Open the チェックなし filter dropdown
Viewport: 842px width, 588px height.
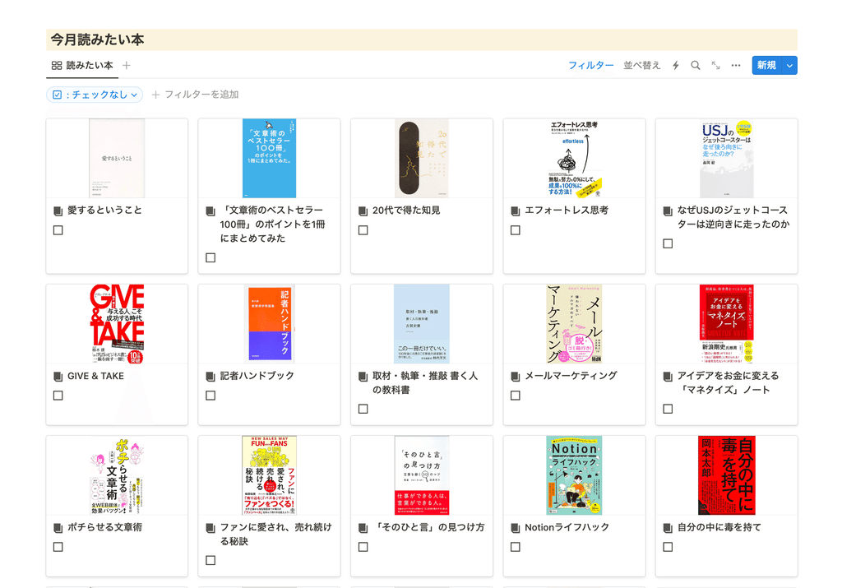[95, 95]
